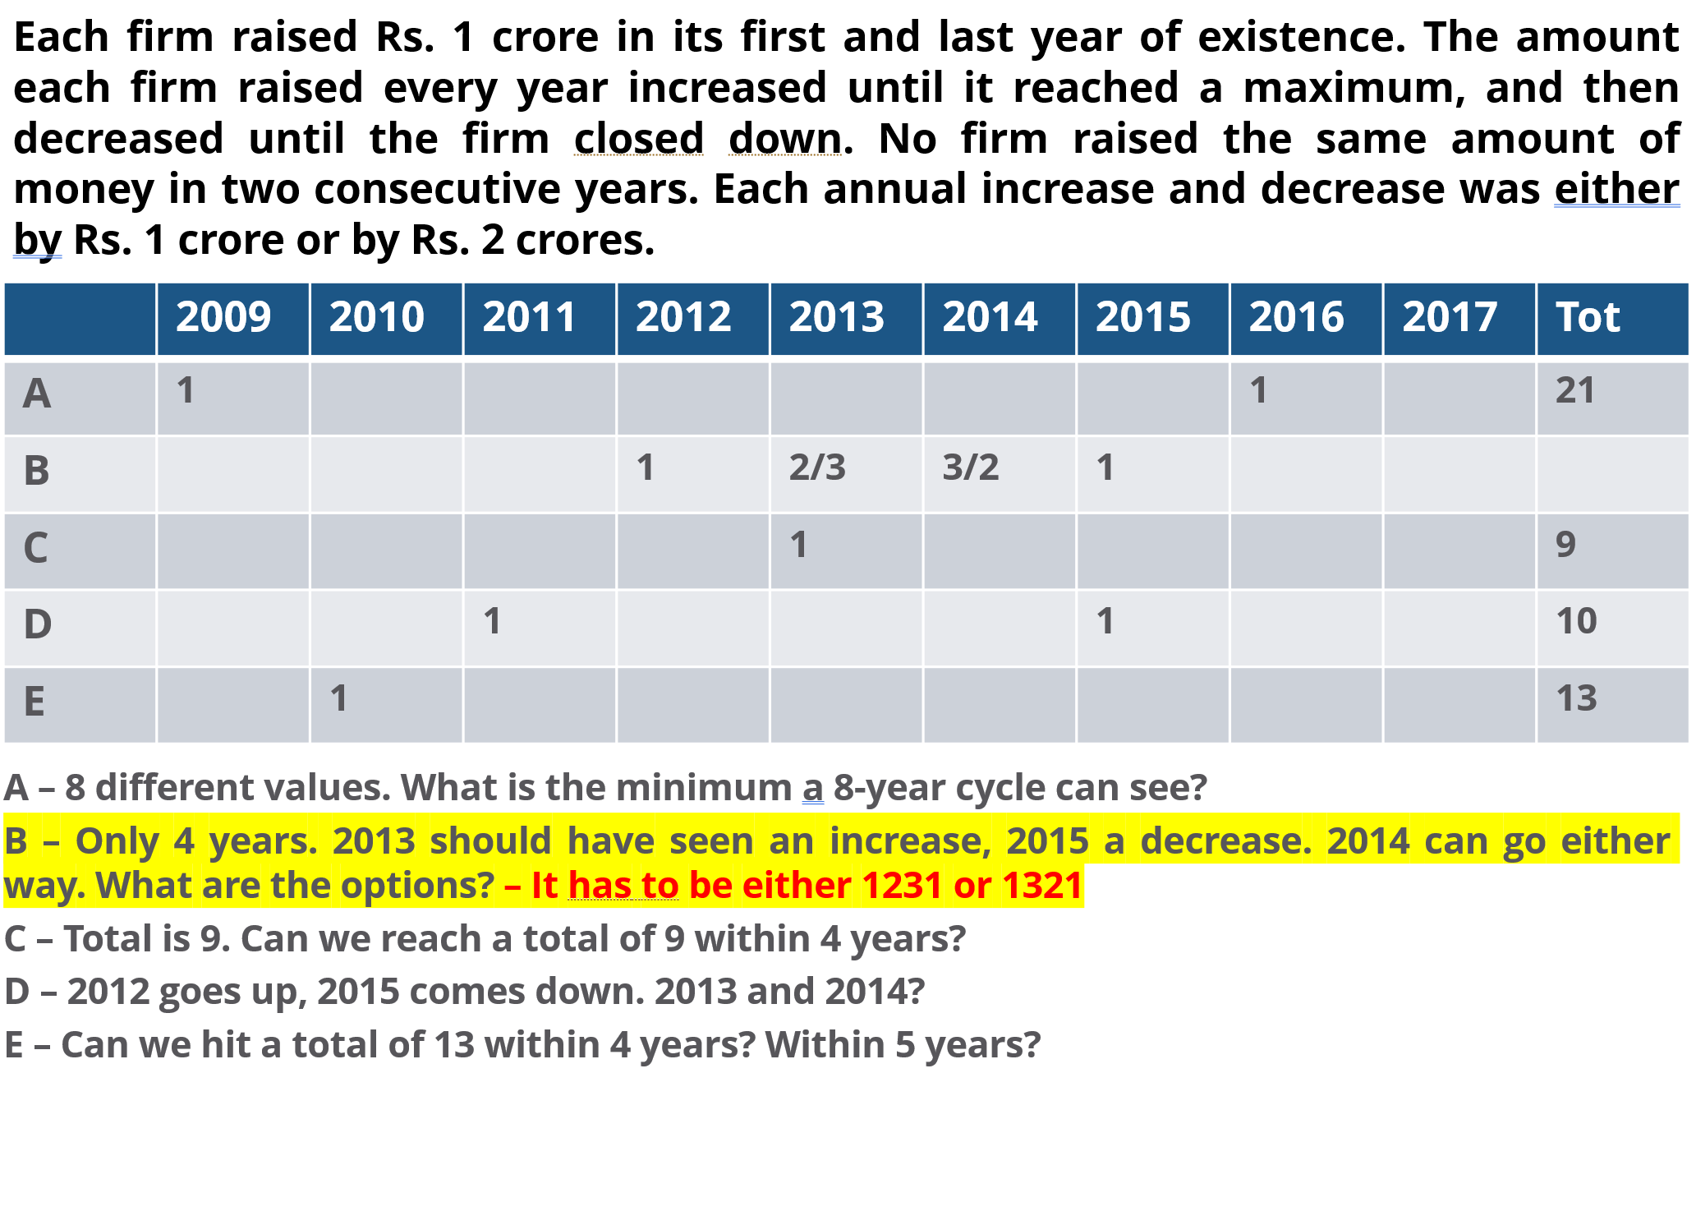Click firm D's 2011 cell showing 1
The width and height of the screenshot is (1696, 1225).
(540, 629)
